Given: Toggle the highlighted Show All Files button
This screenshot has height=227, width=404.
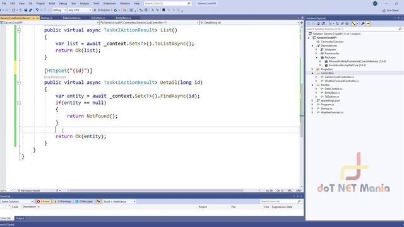Looking at the screenshot, I should pos(353,24).
